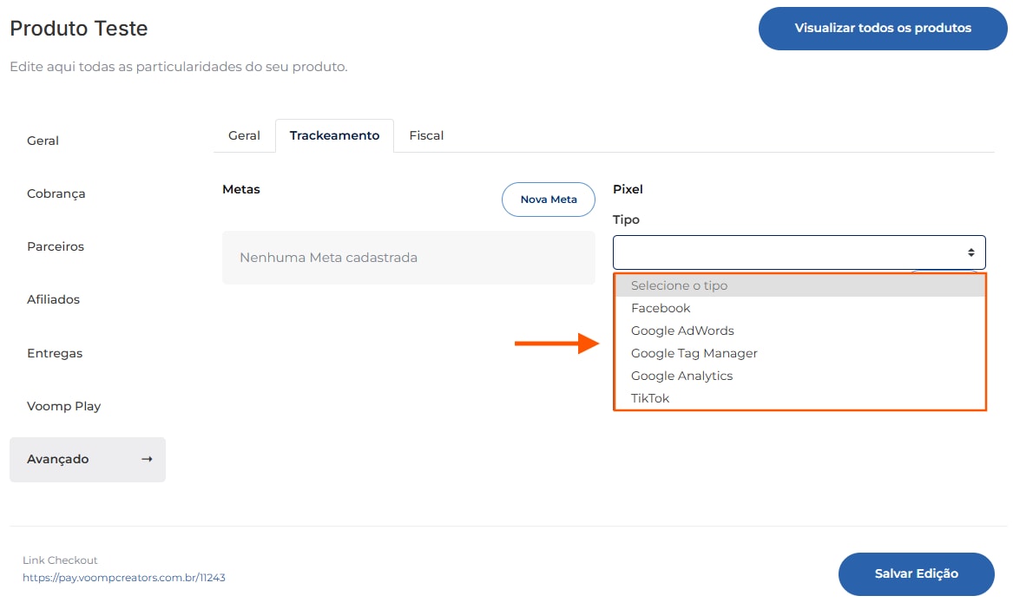Select the Trackeamento tab
This screenshot has width=1013, height=609.
pos(334,135)
